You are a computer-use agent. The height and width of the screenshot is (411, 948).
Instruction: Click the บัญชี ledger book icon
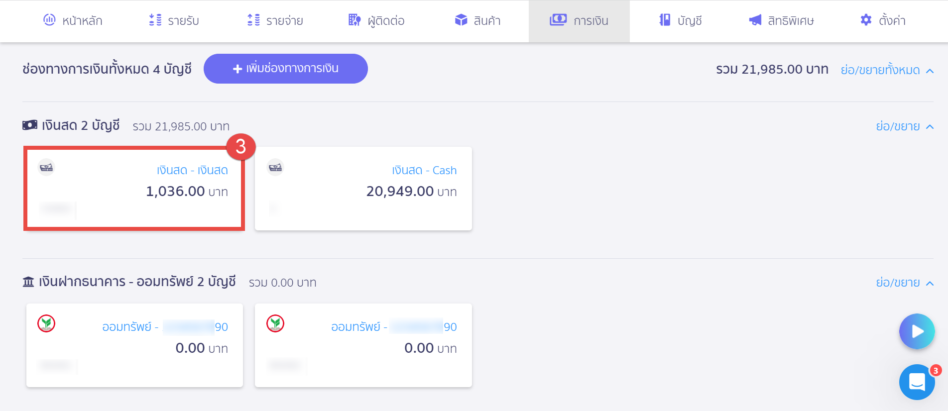tap(665, 20)
